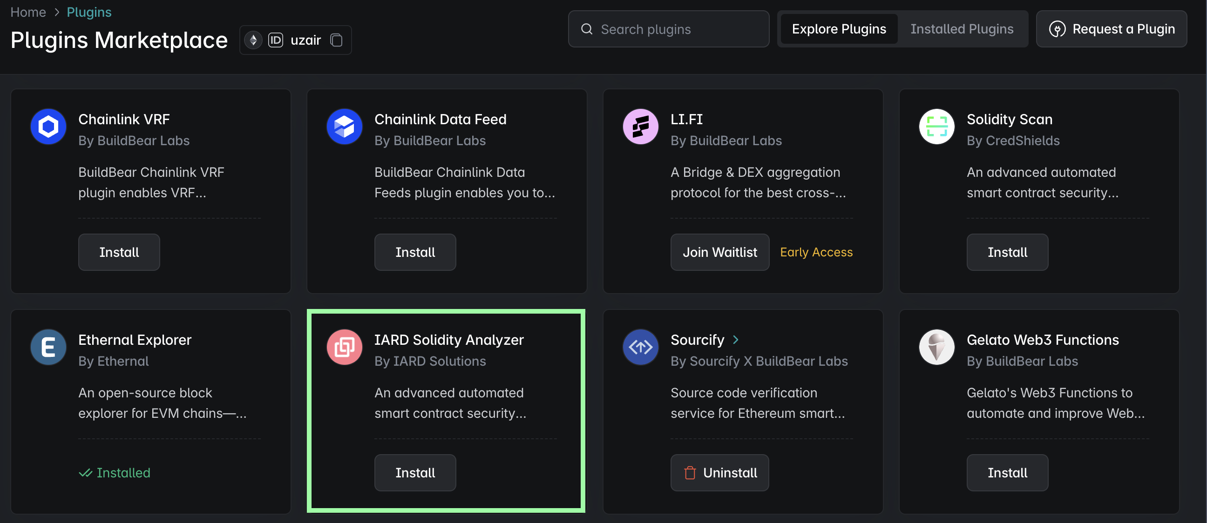The image size is (1207, 523).
Task: Go to Home in the breadcrumb
Action: coord(28,12)
